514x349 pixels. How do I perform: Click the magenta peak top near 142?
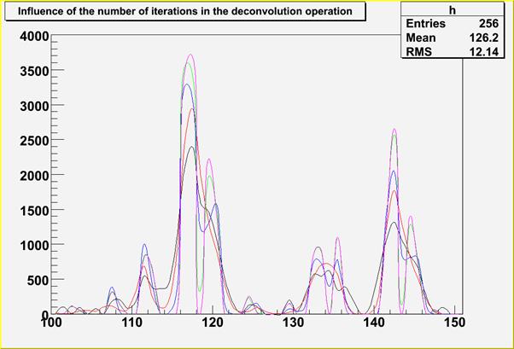[394, 130]
